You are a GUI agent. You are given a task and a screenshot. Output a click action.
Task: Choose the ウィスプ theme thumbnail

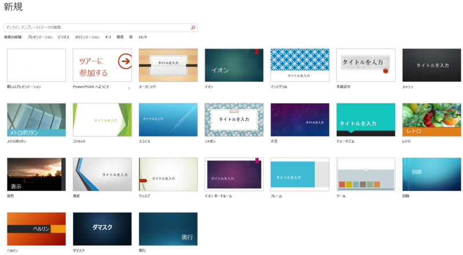pyautogui.click(x=168, y=174)
